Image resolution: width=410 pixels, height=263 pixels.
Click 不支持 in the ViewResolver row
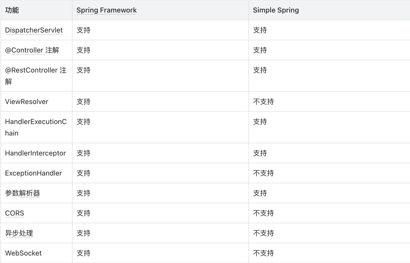(x=263, y=102)
